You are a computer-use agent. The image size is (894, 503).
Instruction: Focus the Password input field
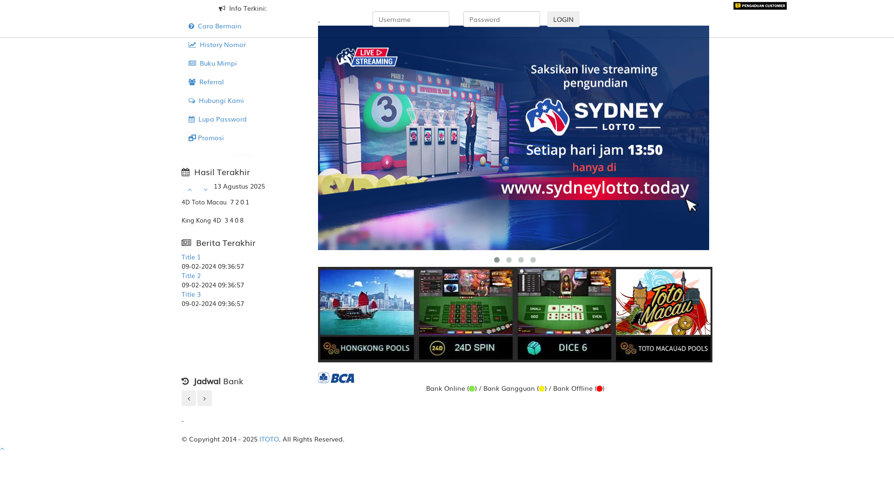(x=501, y=19)
